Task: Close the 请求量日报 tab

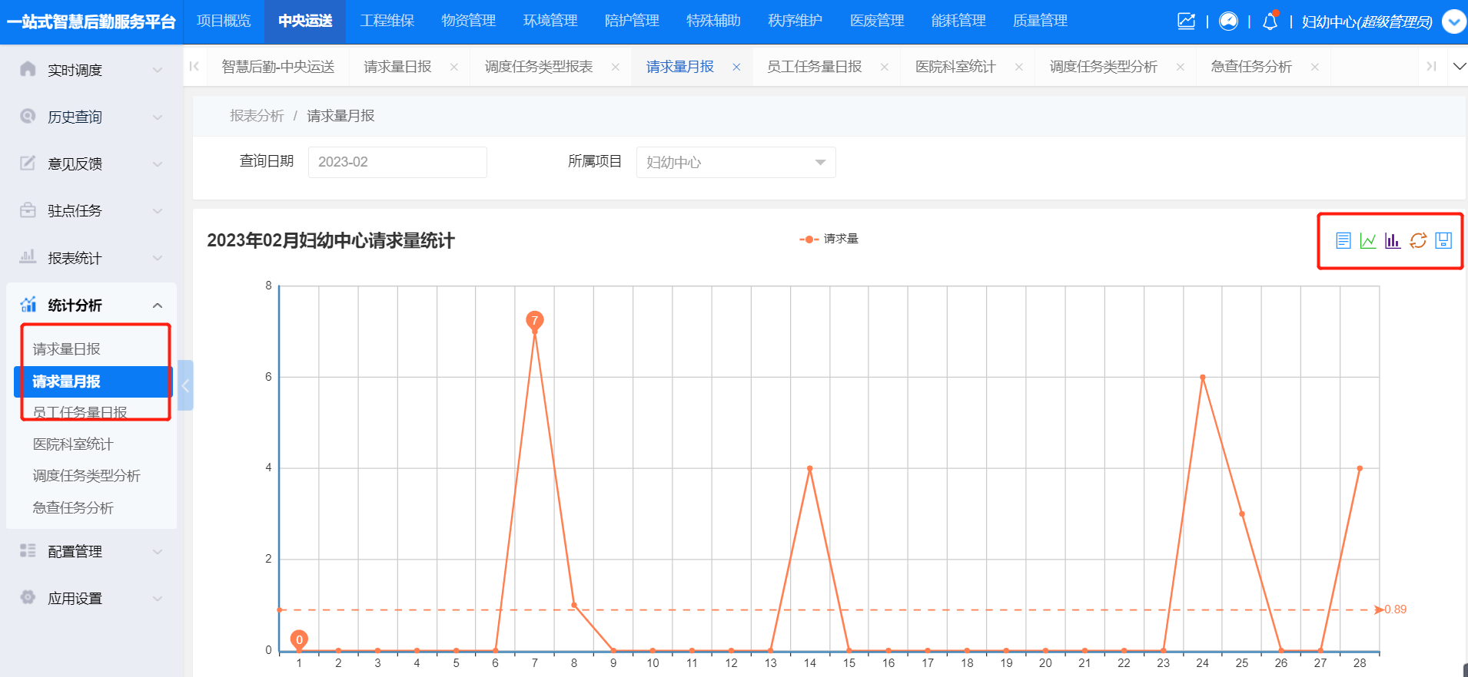Action: pos(454,68)
